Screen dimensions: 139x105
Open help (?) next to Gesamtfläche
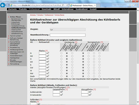point(66,89)
